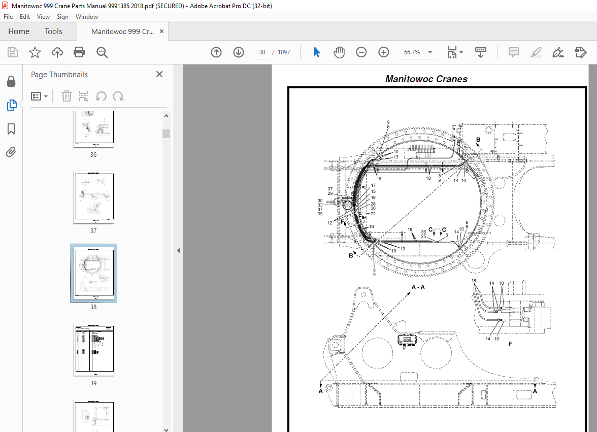Print the document with the printer icon
The height and width of the screenshot is (432, 597).
click(x=79, y=52)
